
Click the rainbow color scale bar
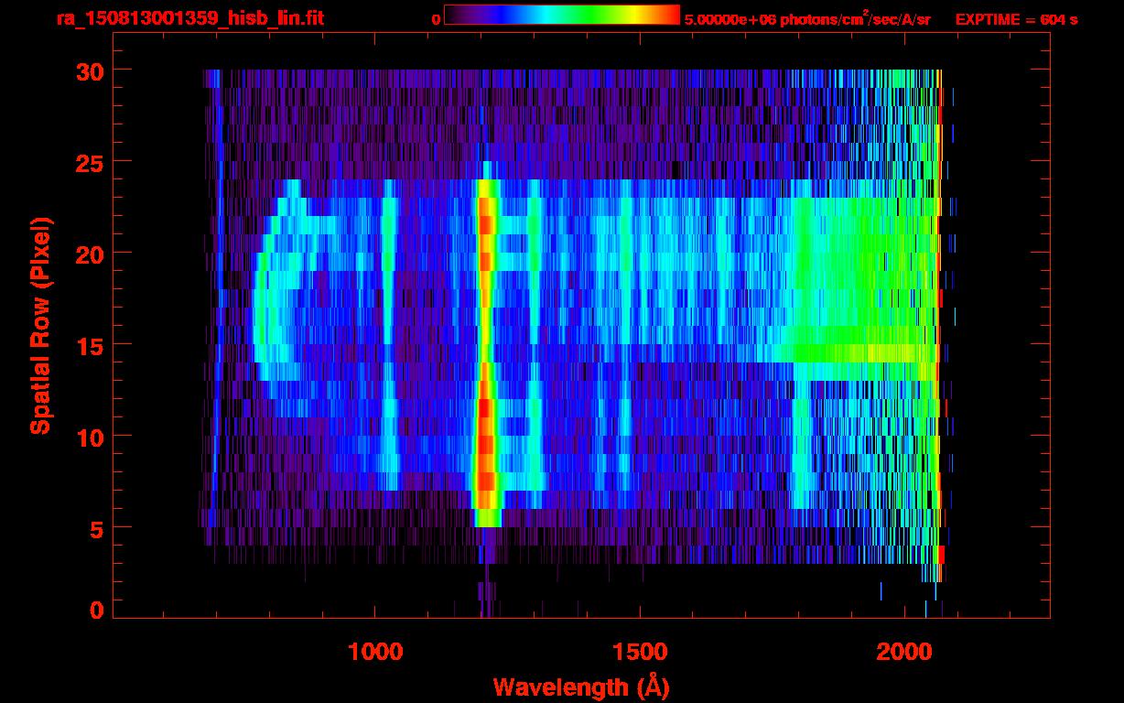point(562,16)
